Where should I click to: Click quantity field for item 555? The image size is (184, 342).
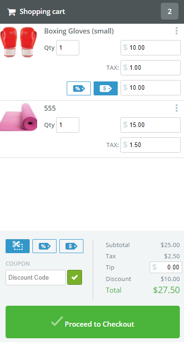[68, 125]
